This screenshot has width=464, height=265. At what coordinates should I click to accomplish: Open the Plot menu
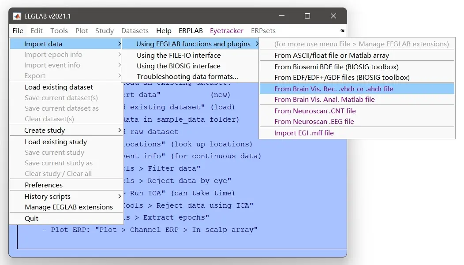pyautogui.click(x=82, y=31)
